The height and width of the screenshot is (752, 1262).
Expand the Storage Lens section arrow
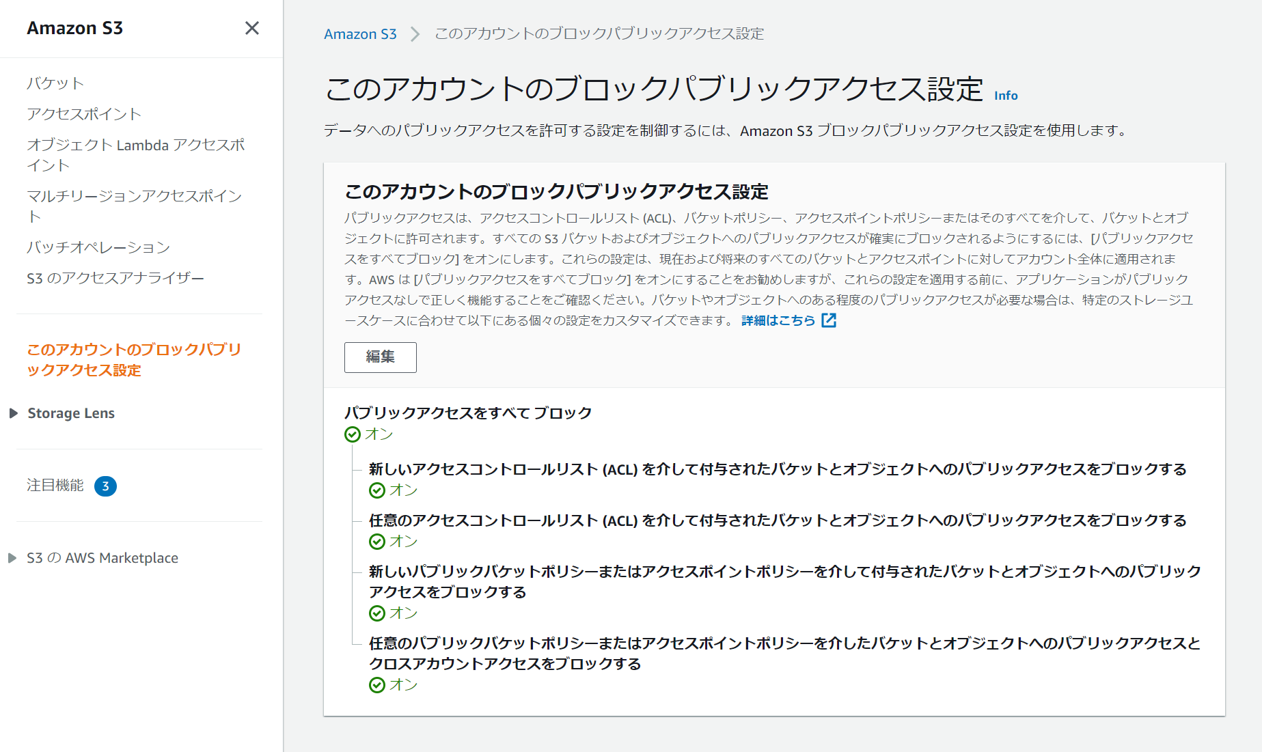click(x=13, y=413)
